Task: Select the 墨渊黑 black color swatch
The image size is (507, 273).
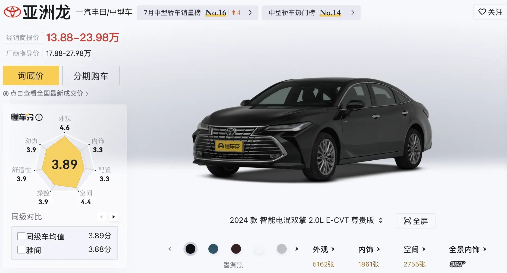Action: [190, 249]
